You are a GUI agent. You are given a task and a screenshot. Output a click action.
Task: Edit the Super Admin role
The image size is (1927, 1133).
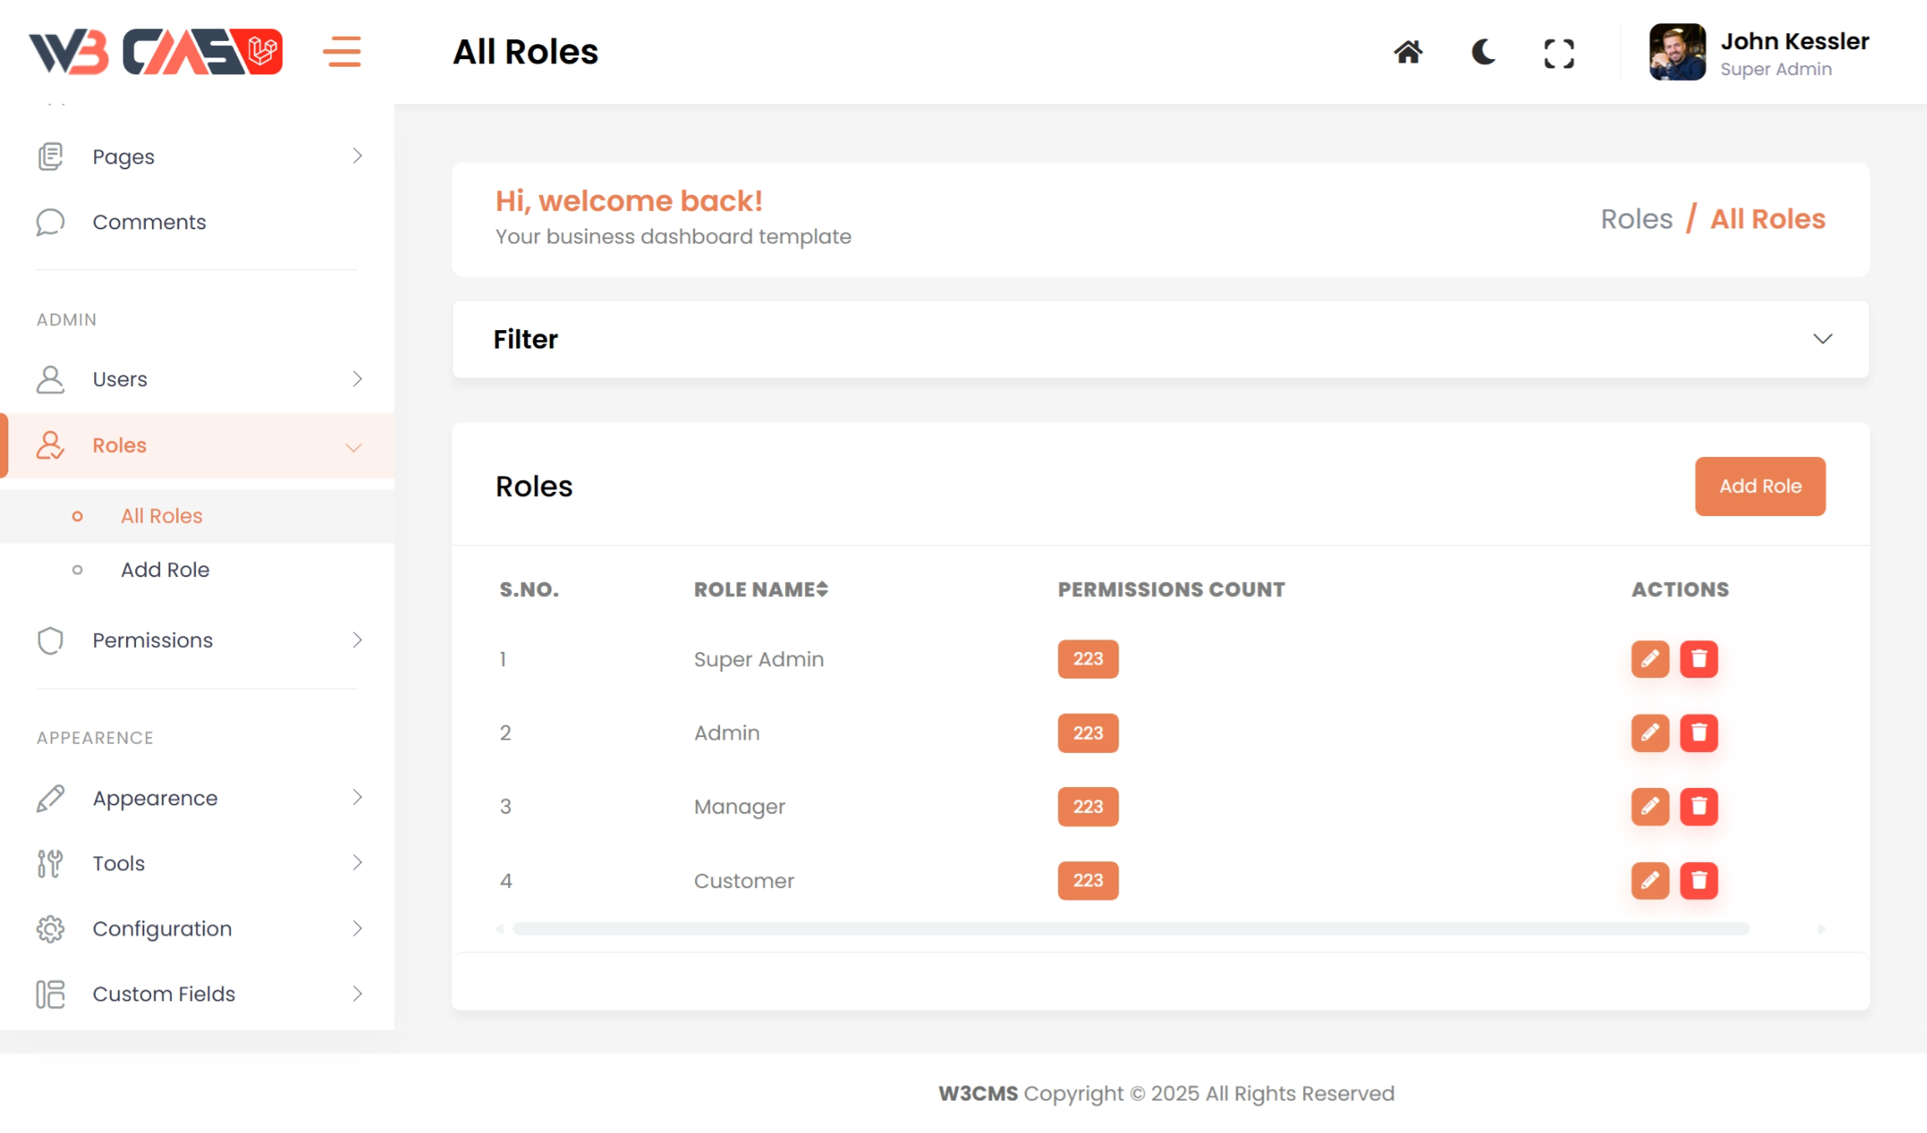tap(1649, 659)
